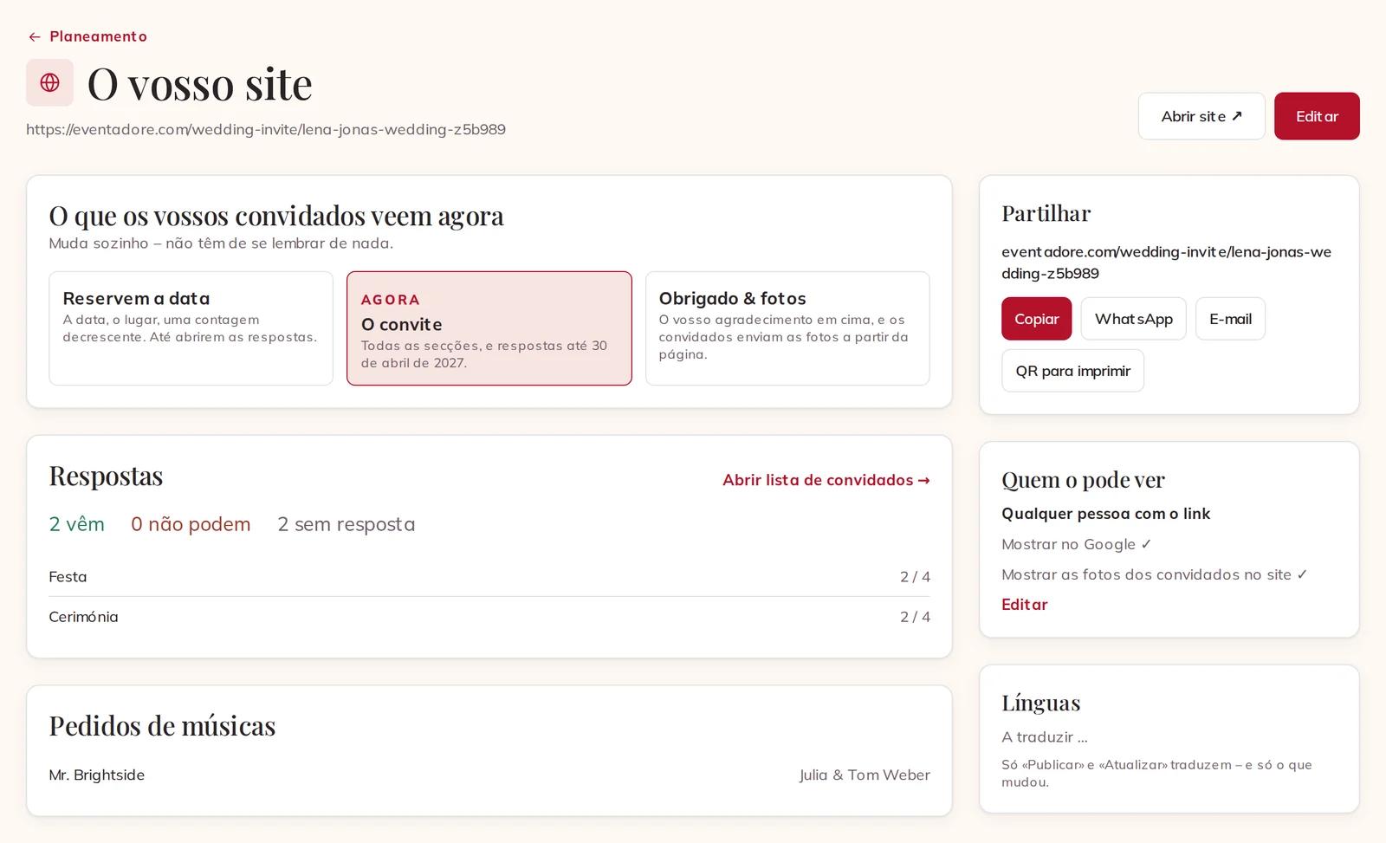
Task: Open Abrir lista de convidados link
Action: pyautogui.click(x=826, y=480)
